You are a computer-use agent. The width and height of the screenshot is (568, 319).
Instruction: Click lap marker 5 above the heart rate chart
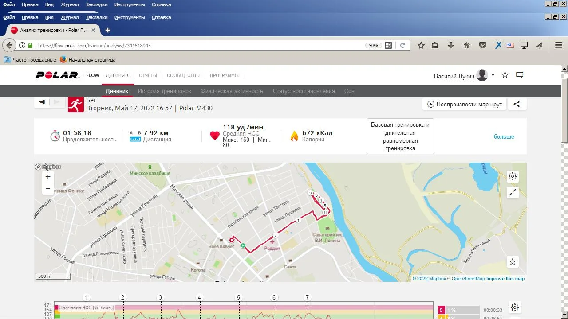tap(238, 298)
